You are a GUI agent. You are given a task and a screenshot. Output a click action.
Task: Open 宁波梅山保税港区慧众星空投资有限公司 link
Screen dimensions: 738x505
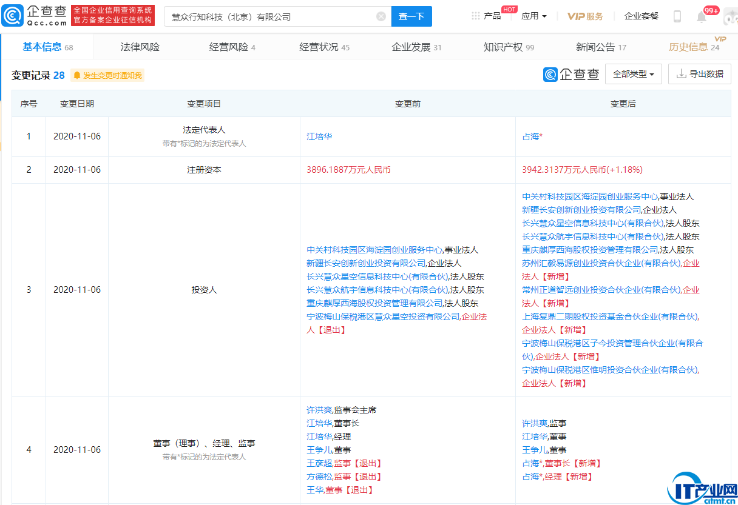[384, 316]
